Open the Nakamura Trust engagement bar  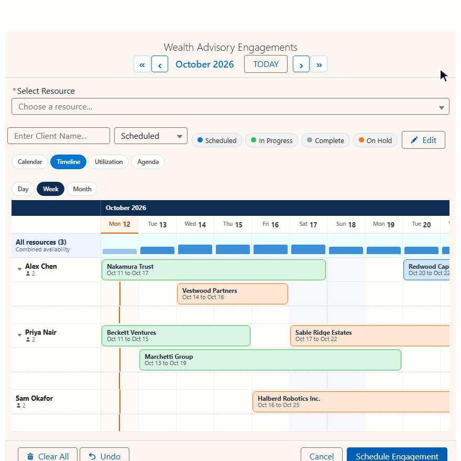[214, 270]
